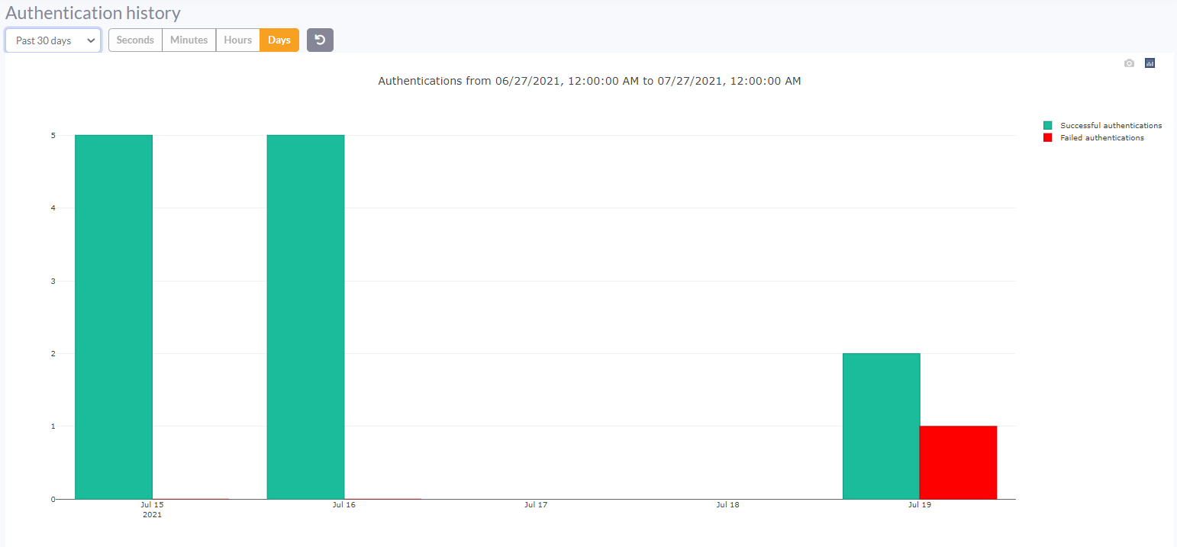This screenshot has width=1177, height=547.
Task: Select the Minutes interval button
Action: click(x=189, y=40)
